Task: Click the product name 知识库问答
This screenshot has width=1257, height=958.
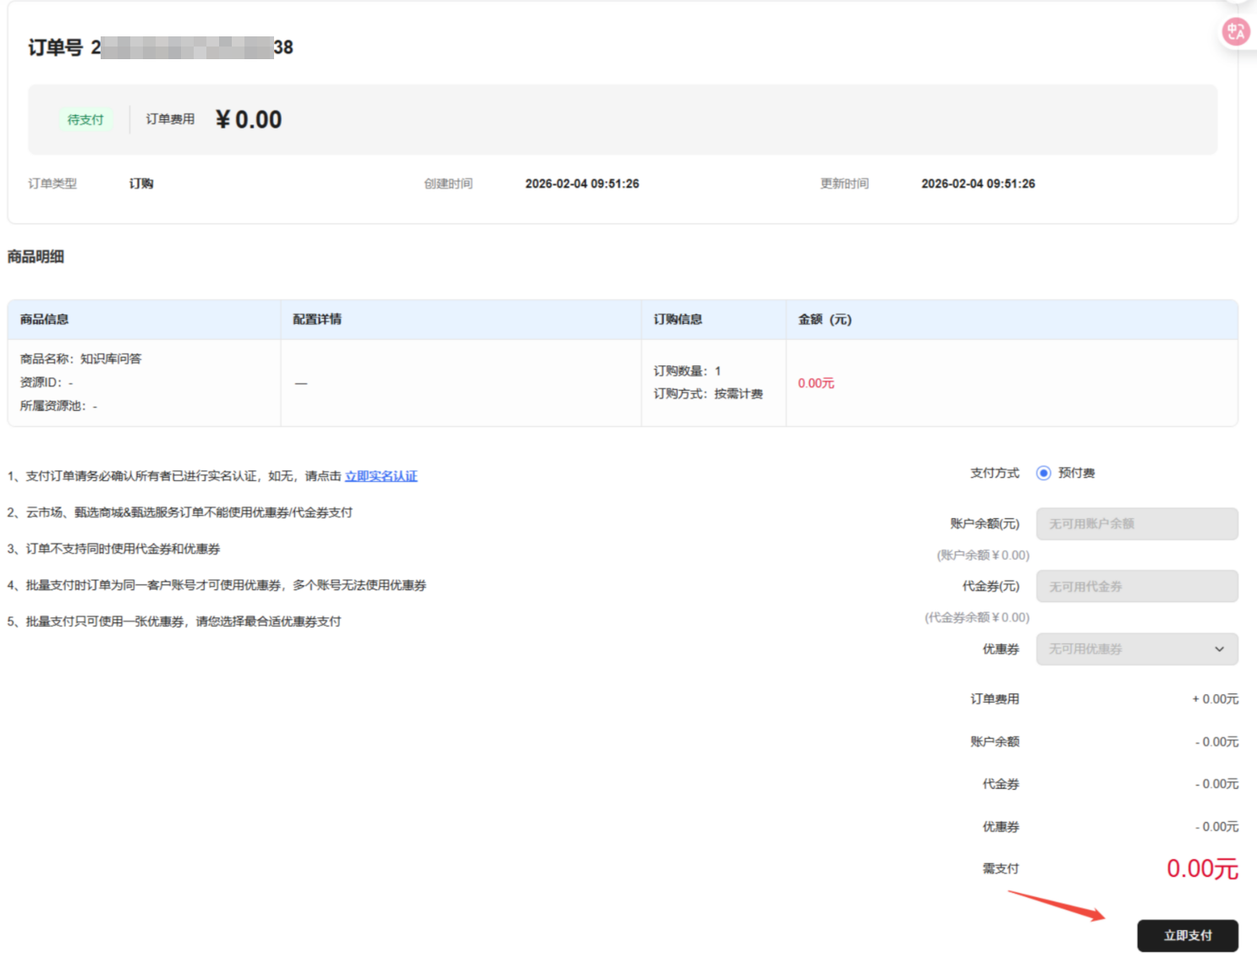Action: click(111, 359)
